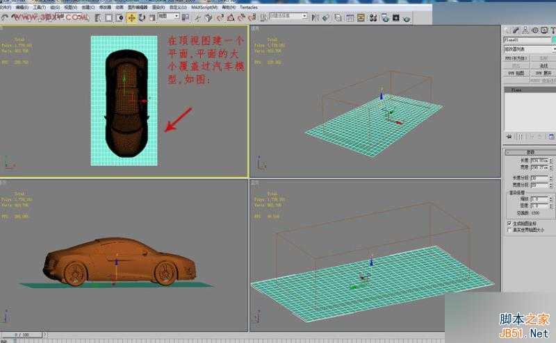Activate the Select and Scale tool
The width and height of the screenshot is (556, 343).
(x=152, y=18)
